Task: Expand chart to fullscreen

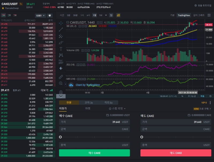Action: (x=209, y=15)
